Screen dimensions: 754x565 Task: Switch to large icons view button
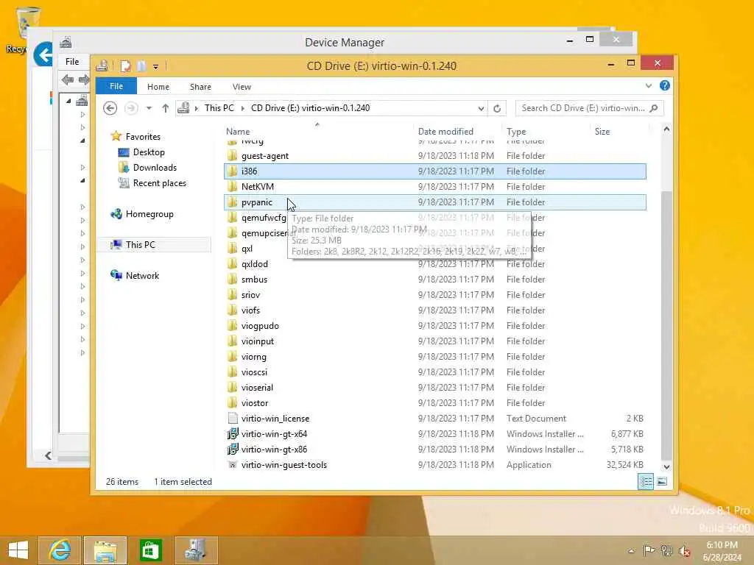click(x=662, y=481)
